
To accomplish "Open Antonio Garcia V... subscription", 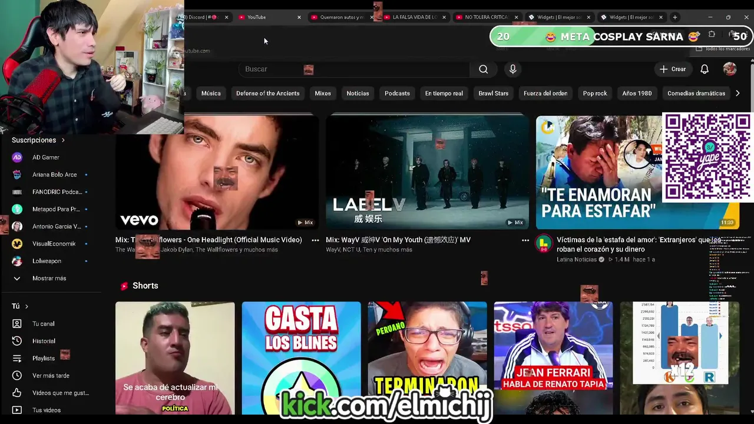I will tap(50, 227).
